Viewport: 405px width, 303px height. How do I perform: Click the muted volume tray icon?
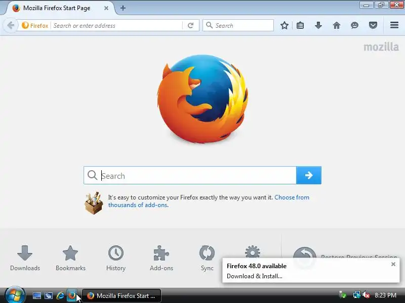(366, 295)
